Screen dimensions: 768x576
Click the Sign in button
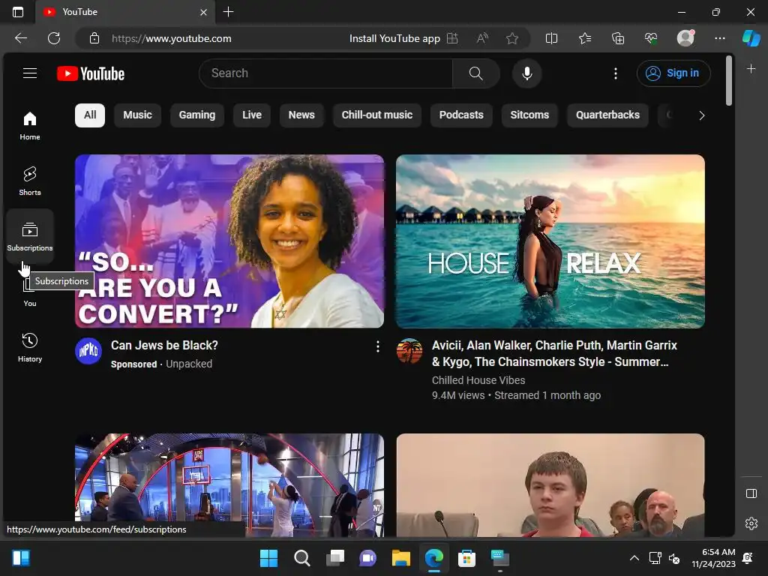point(673,73)
